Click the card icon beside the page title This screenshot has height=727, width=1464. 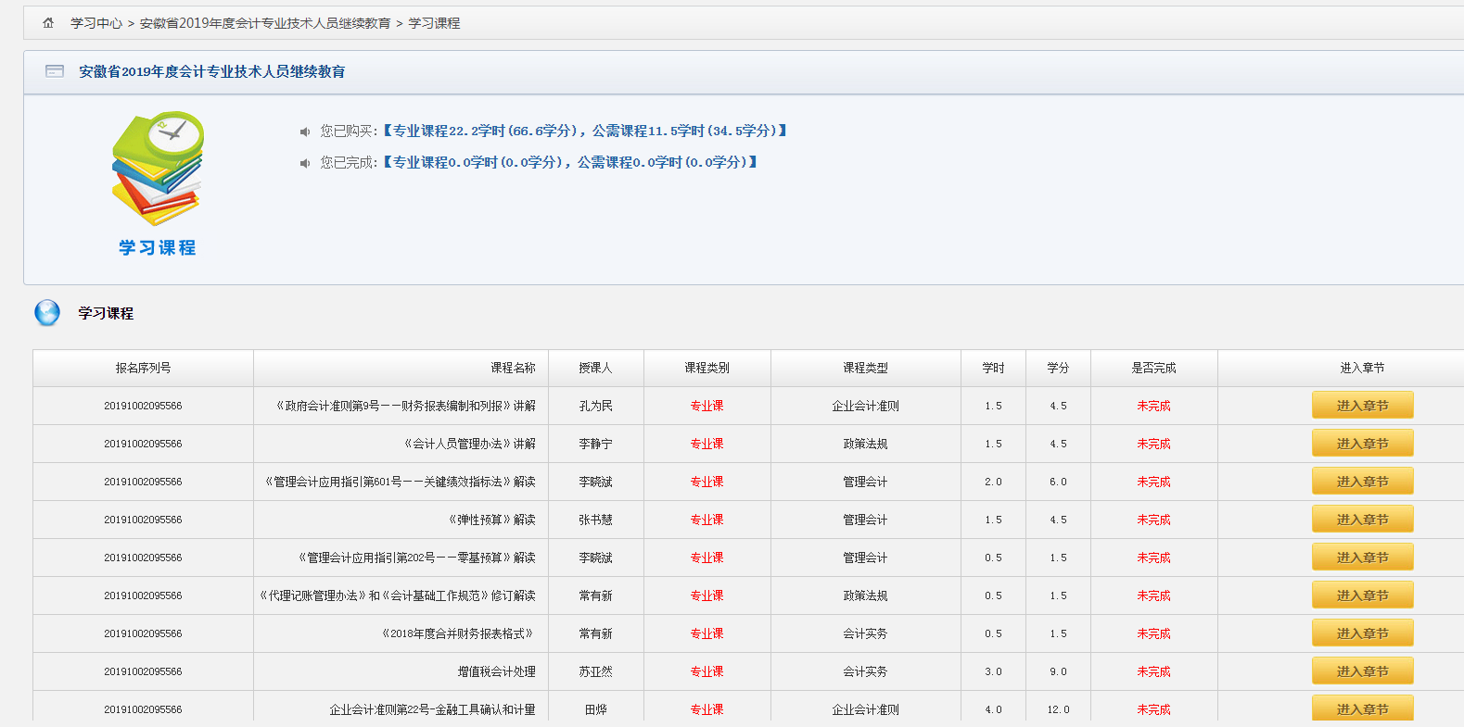coord(55,71)
